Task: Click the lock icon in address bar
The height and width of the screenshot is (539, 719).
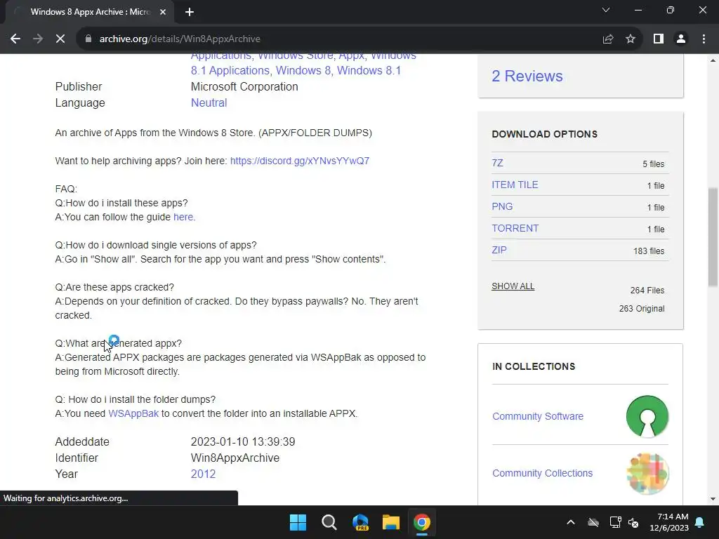Action: pyautogui.click(x=88, y=39)
